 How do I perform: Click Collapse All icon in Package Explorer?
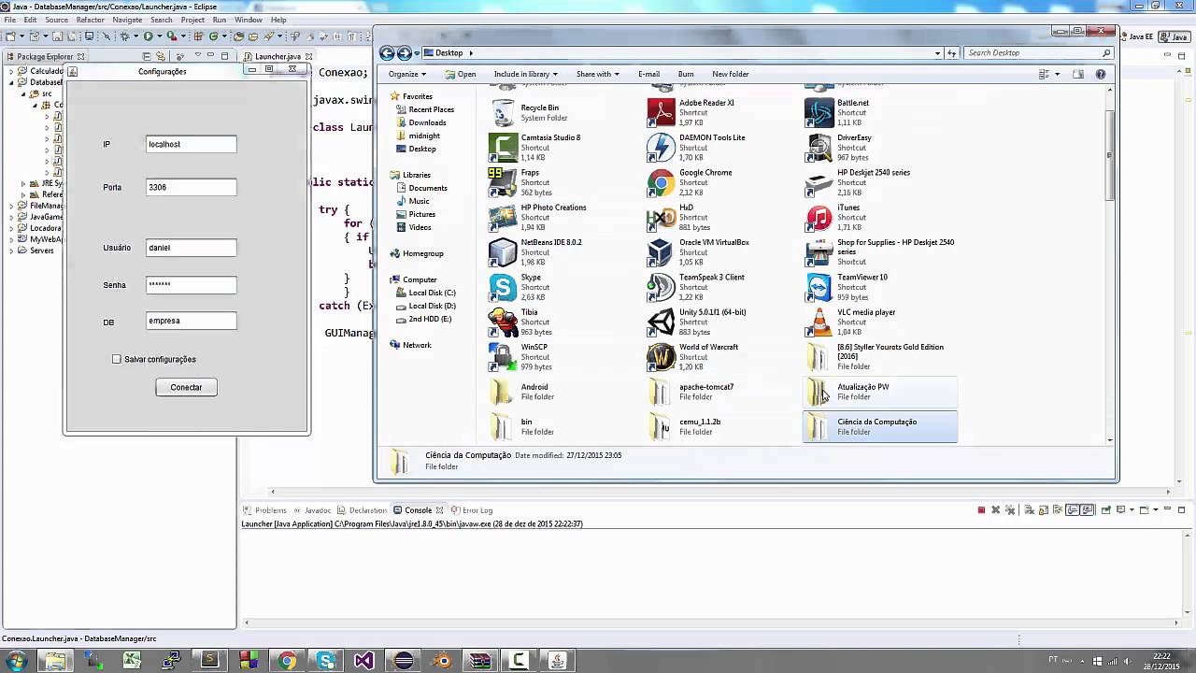pos(147,56)
